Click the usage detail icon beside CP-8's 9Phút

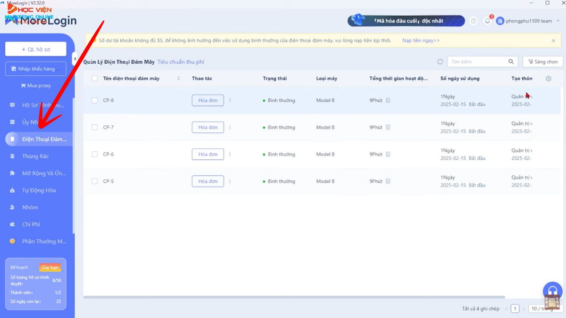[x=388, y=100]
